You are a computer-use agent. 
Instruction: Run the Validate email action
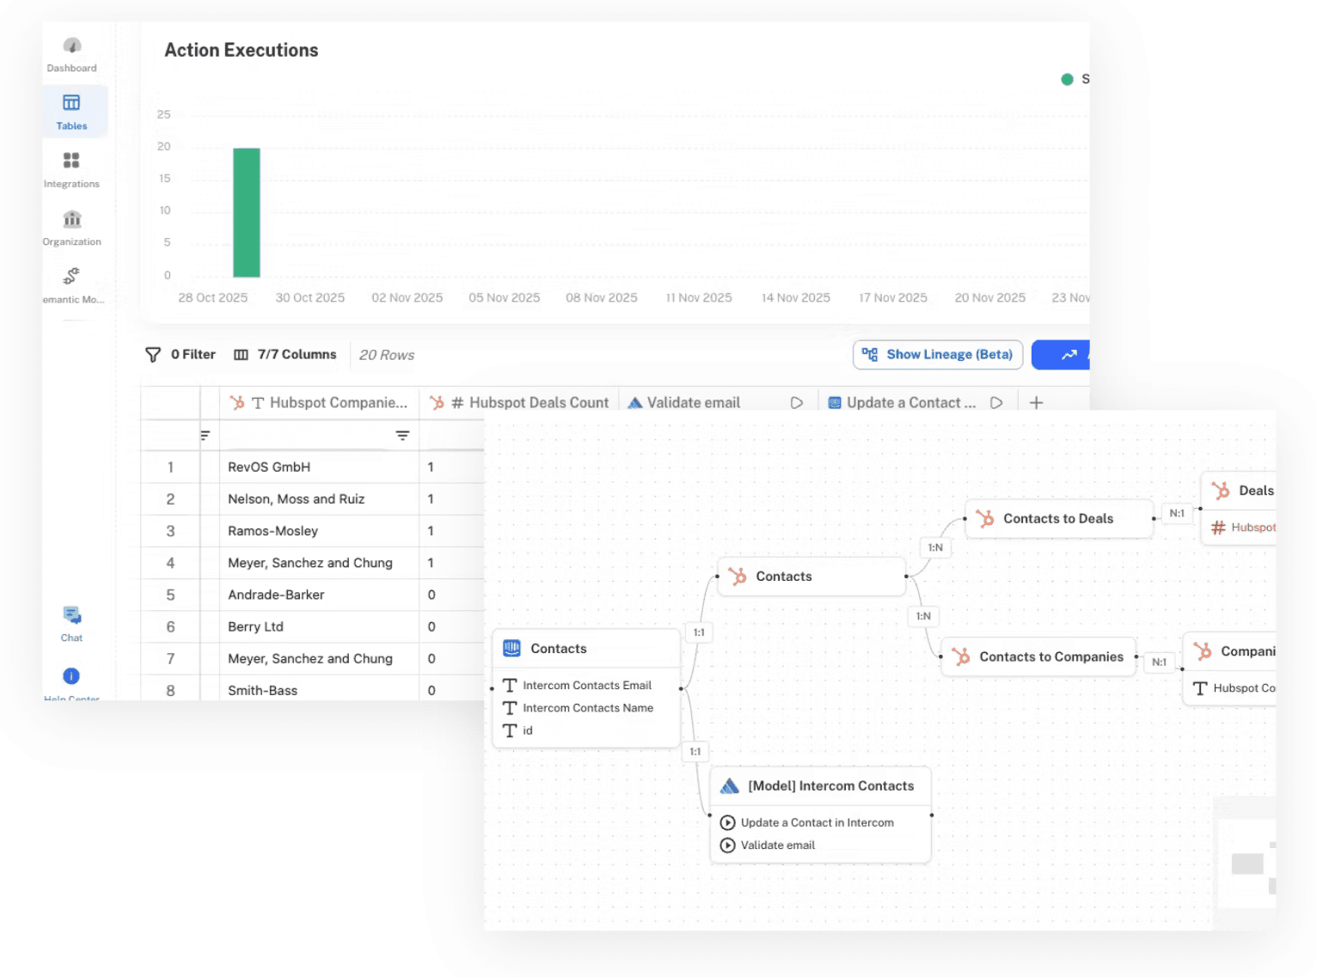pos(796,401)
